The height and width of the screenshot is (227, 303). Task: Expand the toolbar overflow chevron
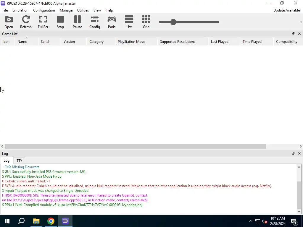(301, 22)
